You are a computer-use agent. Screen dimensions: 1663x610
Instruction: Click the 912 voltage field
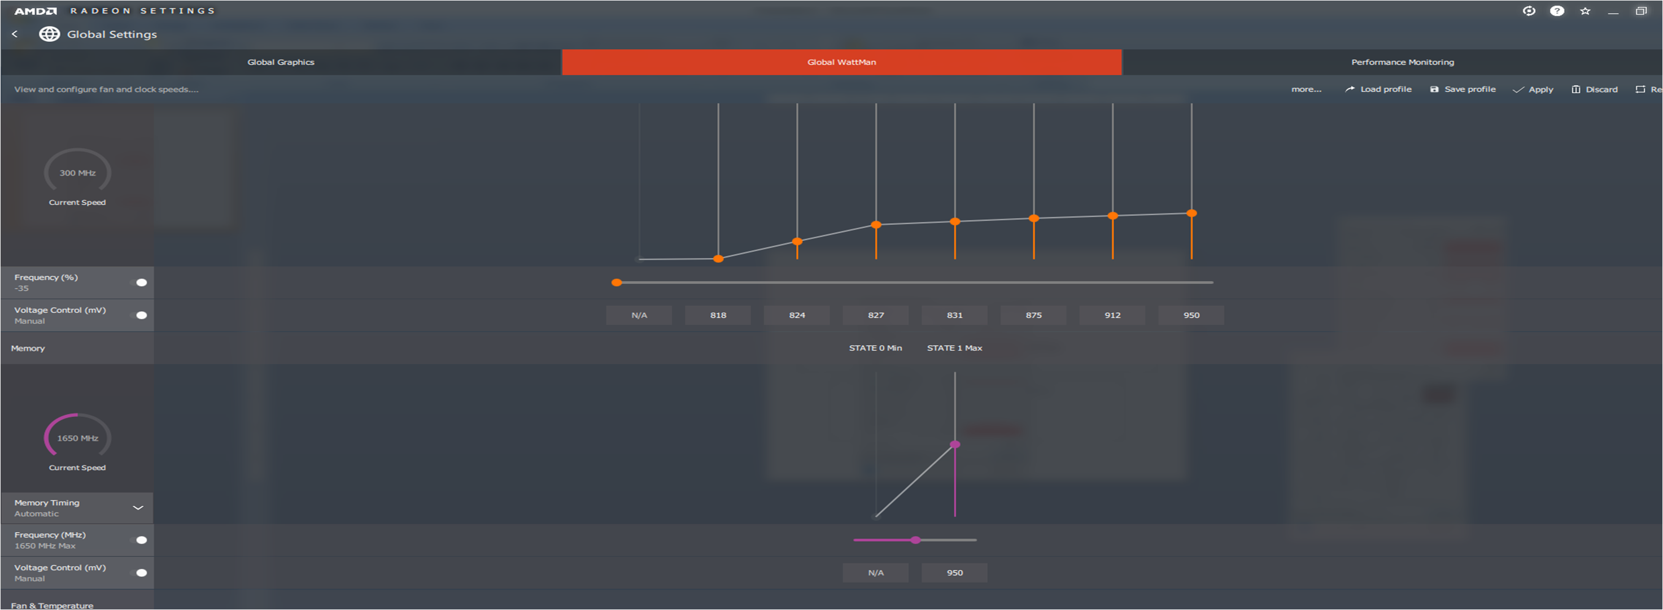click(x=1112, y=316)
